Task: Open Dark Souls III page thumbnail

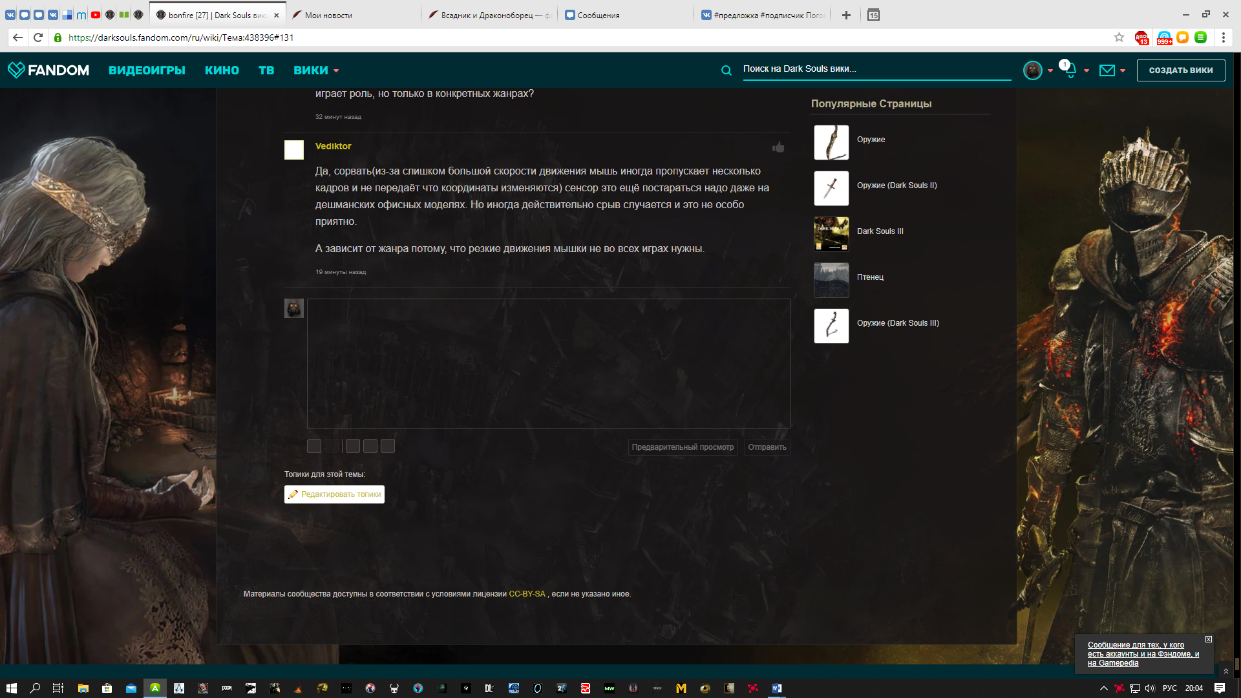Action: [831, 234]
